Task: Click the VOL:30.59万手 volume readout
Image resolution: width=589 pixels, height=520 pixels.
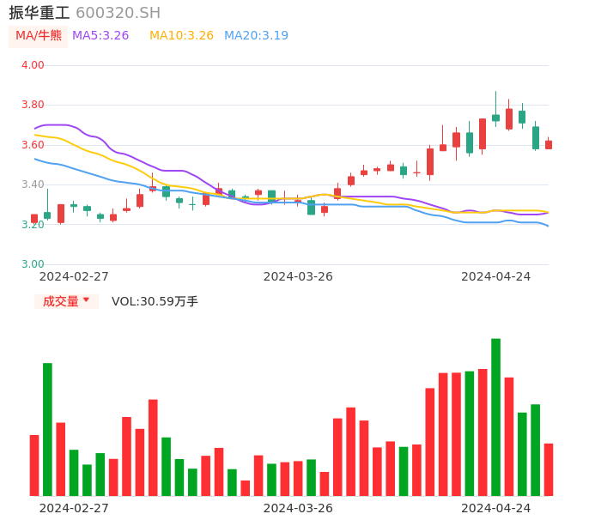Action: point(155,301)
